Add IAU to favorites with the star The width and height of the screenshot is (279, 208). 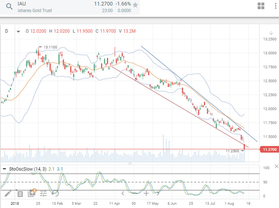[135, 5]
